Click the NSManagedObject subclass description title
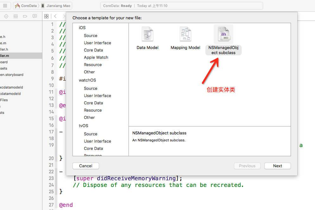 tap(159, 133)
